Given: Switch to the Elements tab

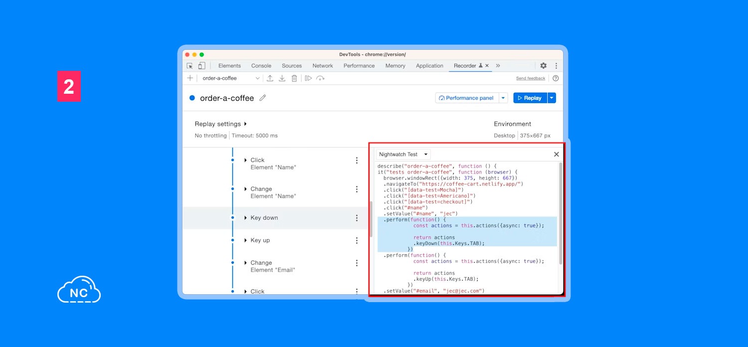Looking at the screenshot, I should tap(229, 66).
